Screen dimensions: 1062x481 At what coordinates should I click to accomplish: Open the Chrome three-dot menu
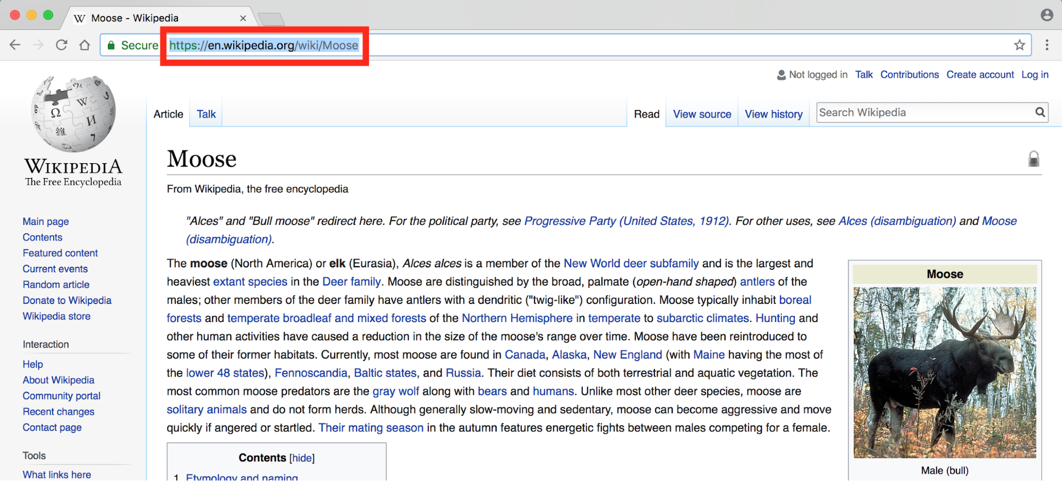[x=1047, y=45]
